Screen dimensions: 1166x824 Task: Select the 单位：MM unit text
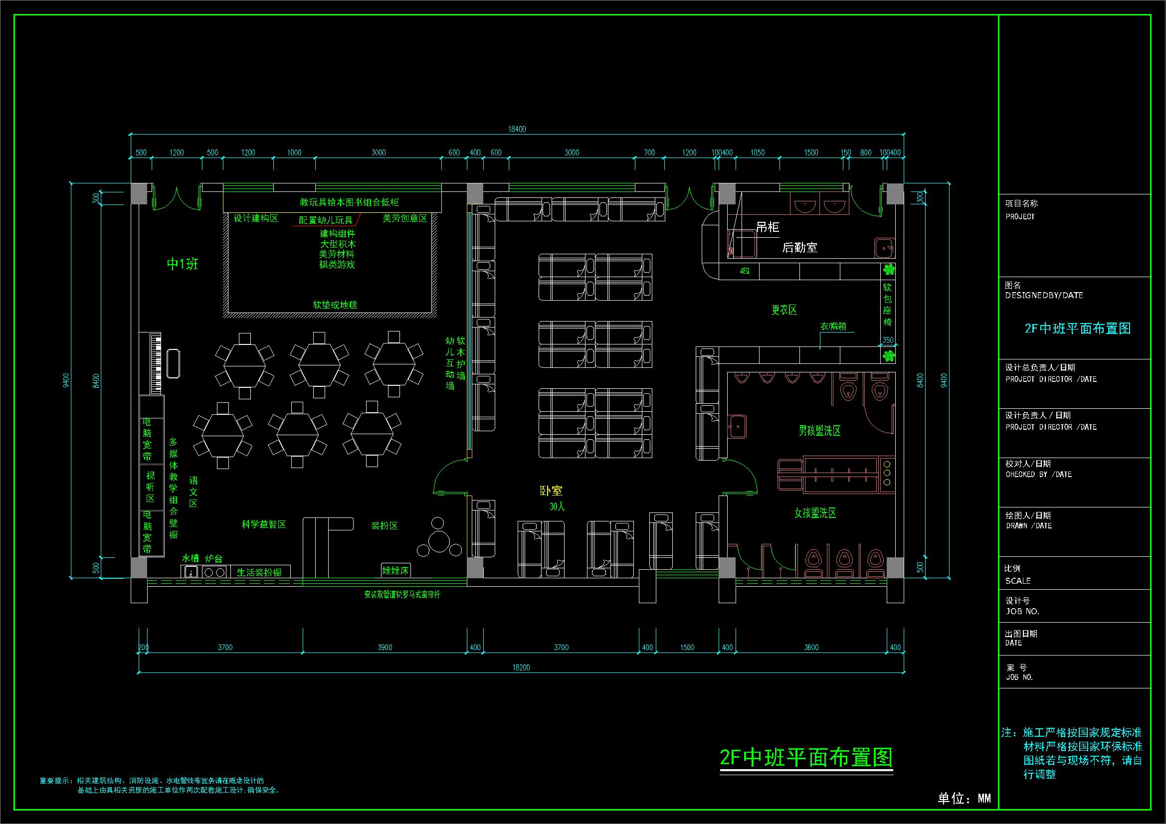[x=964, y=798]
